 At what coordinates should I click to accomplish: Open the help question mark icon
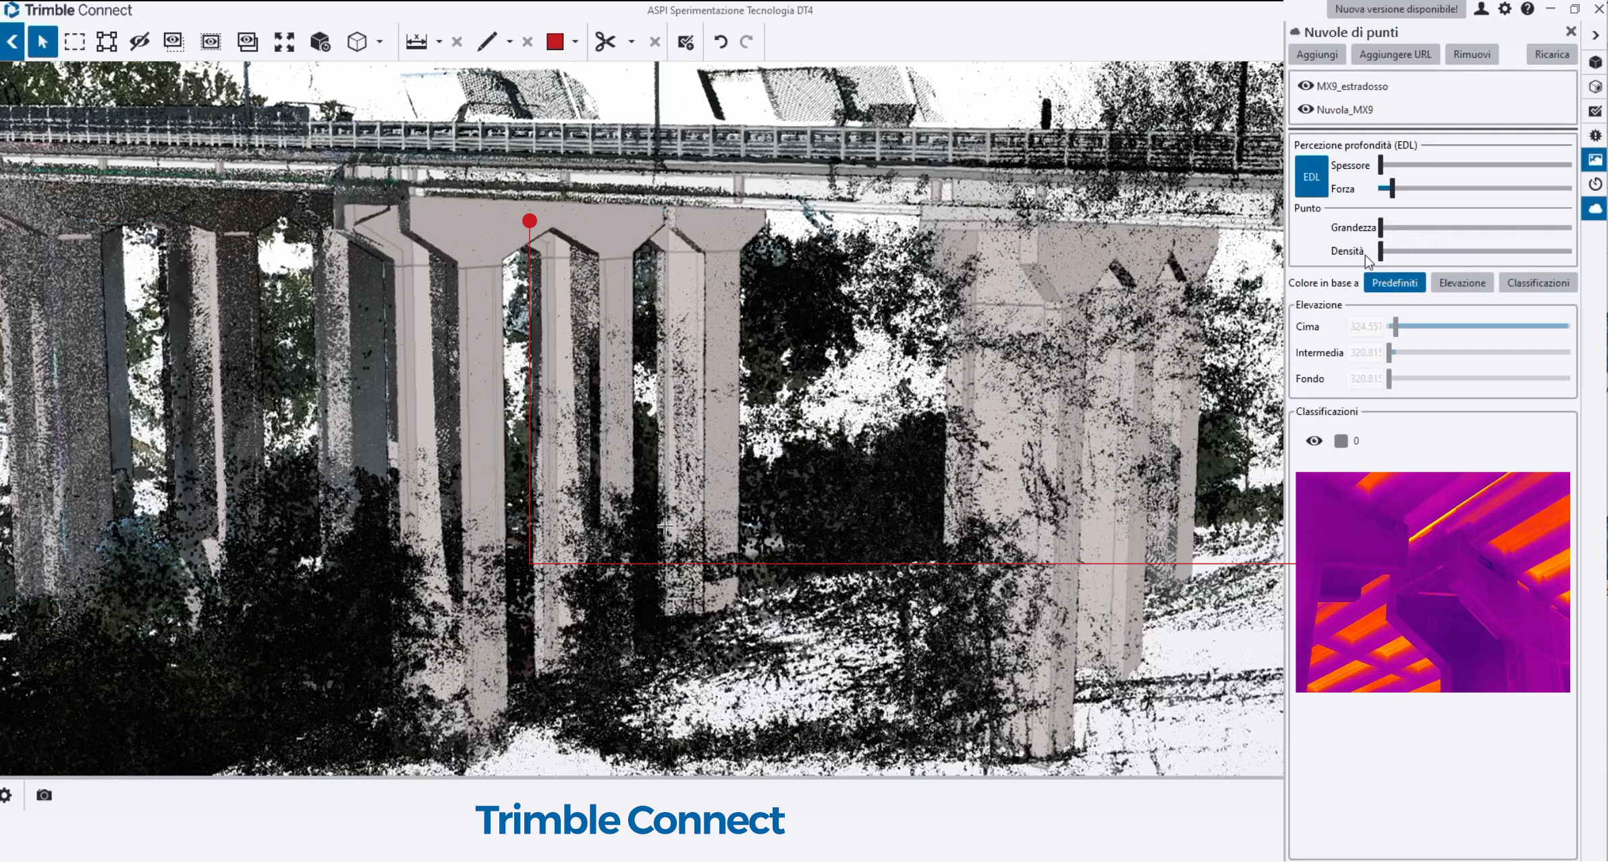(1528, 9)
